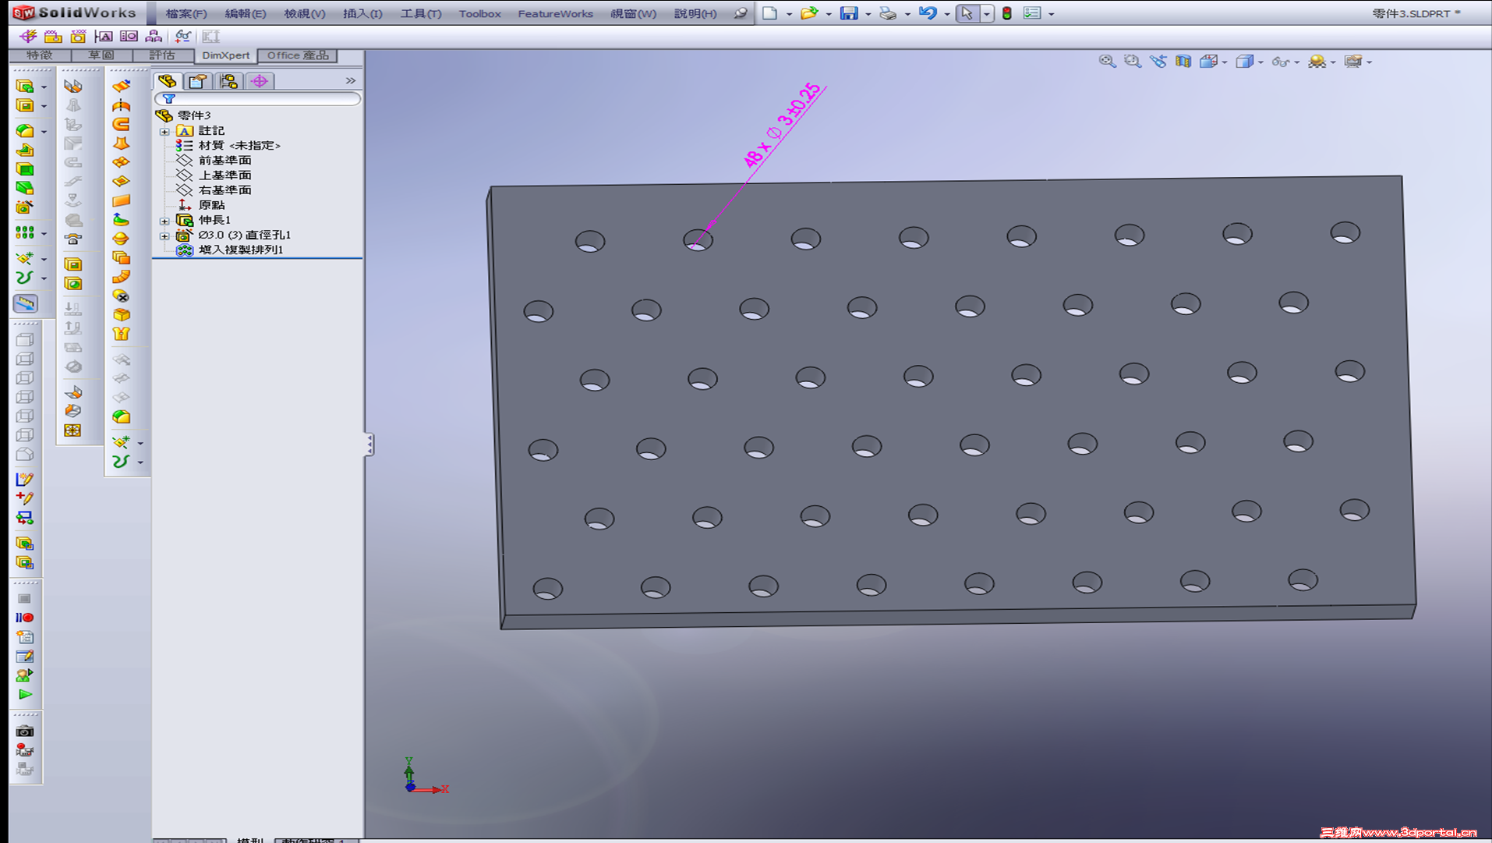This screenshot has width=1492, height=843.
Task: Open the 工具(T) menu
Action: tap(421, 13)
